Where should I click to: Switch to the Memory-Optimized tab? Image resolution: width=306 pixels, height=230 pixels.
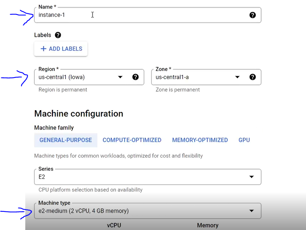[200, 140]
